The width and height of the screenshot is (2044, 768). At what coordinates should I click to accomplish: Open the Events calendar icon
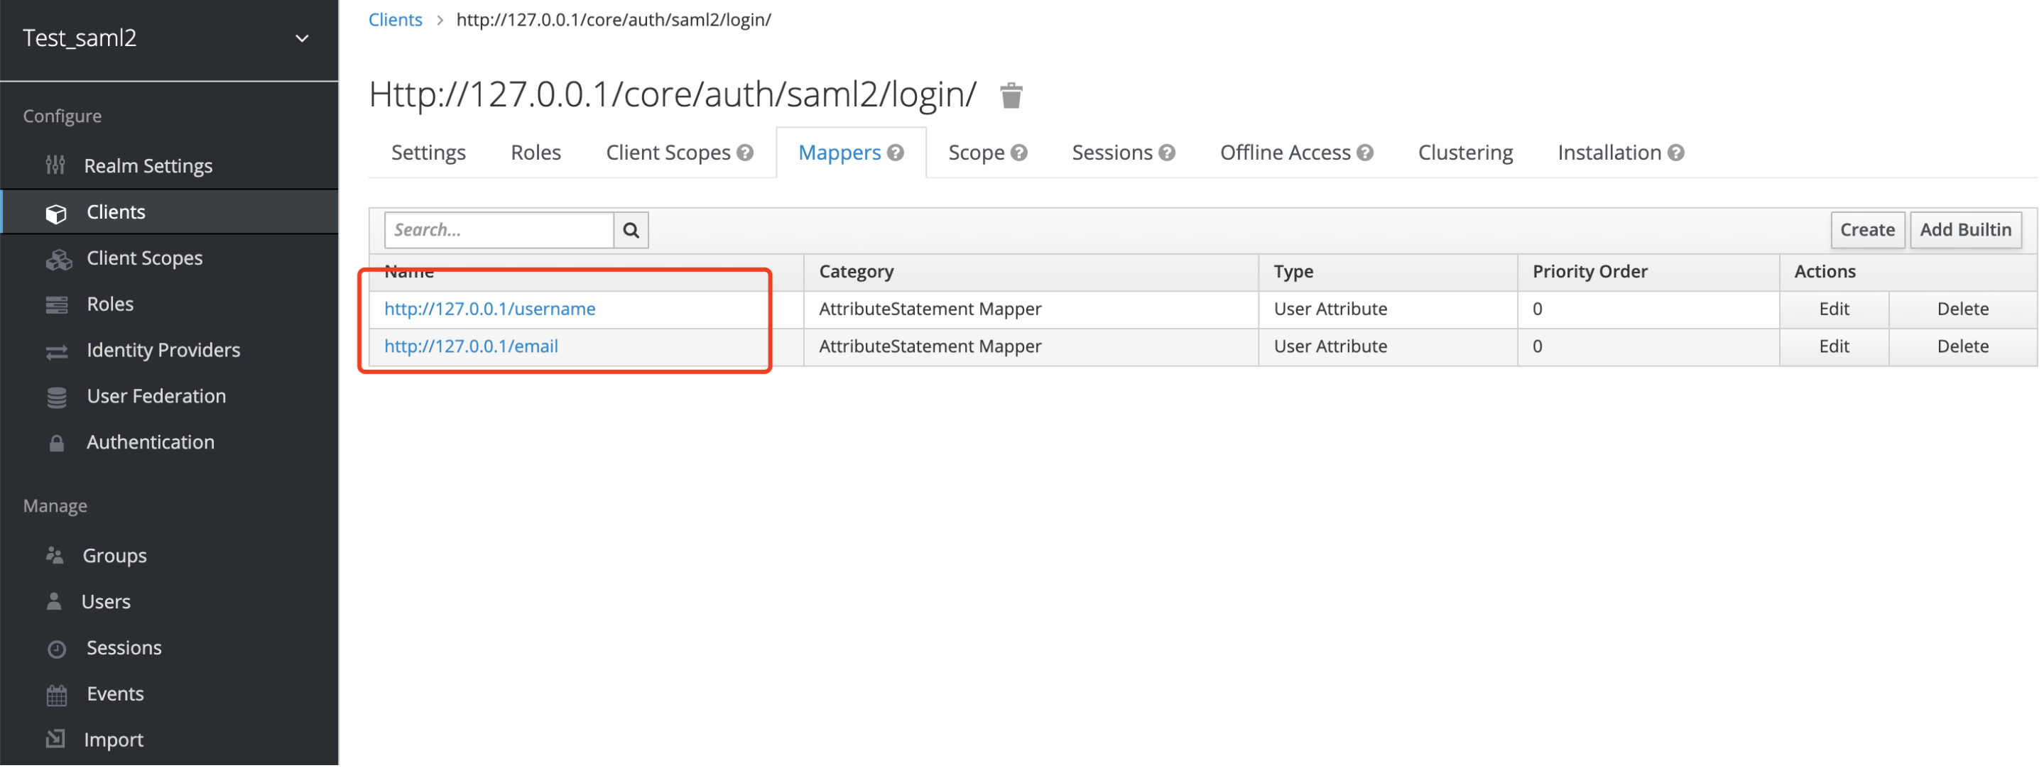coord(56,693)
